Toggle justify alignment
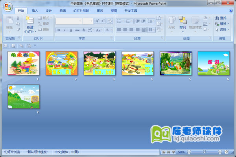Viewport: 236px width, 157px height. point(137,30)
